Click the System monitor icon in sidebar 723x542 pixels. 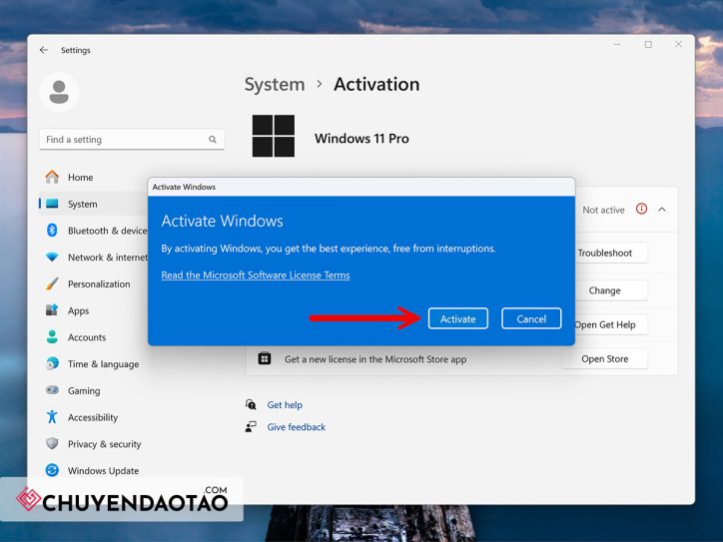click(52, 204)
